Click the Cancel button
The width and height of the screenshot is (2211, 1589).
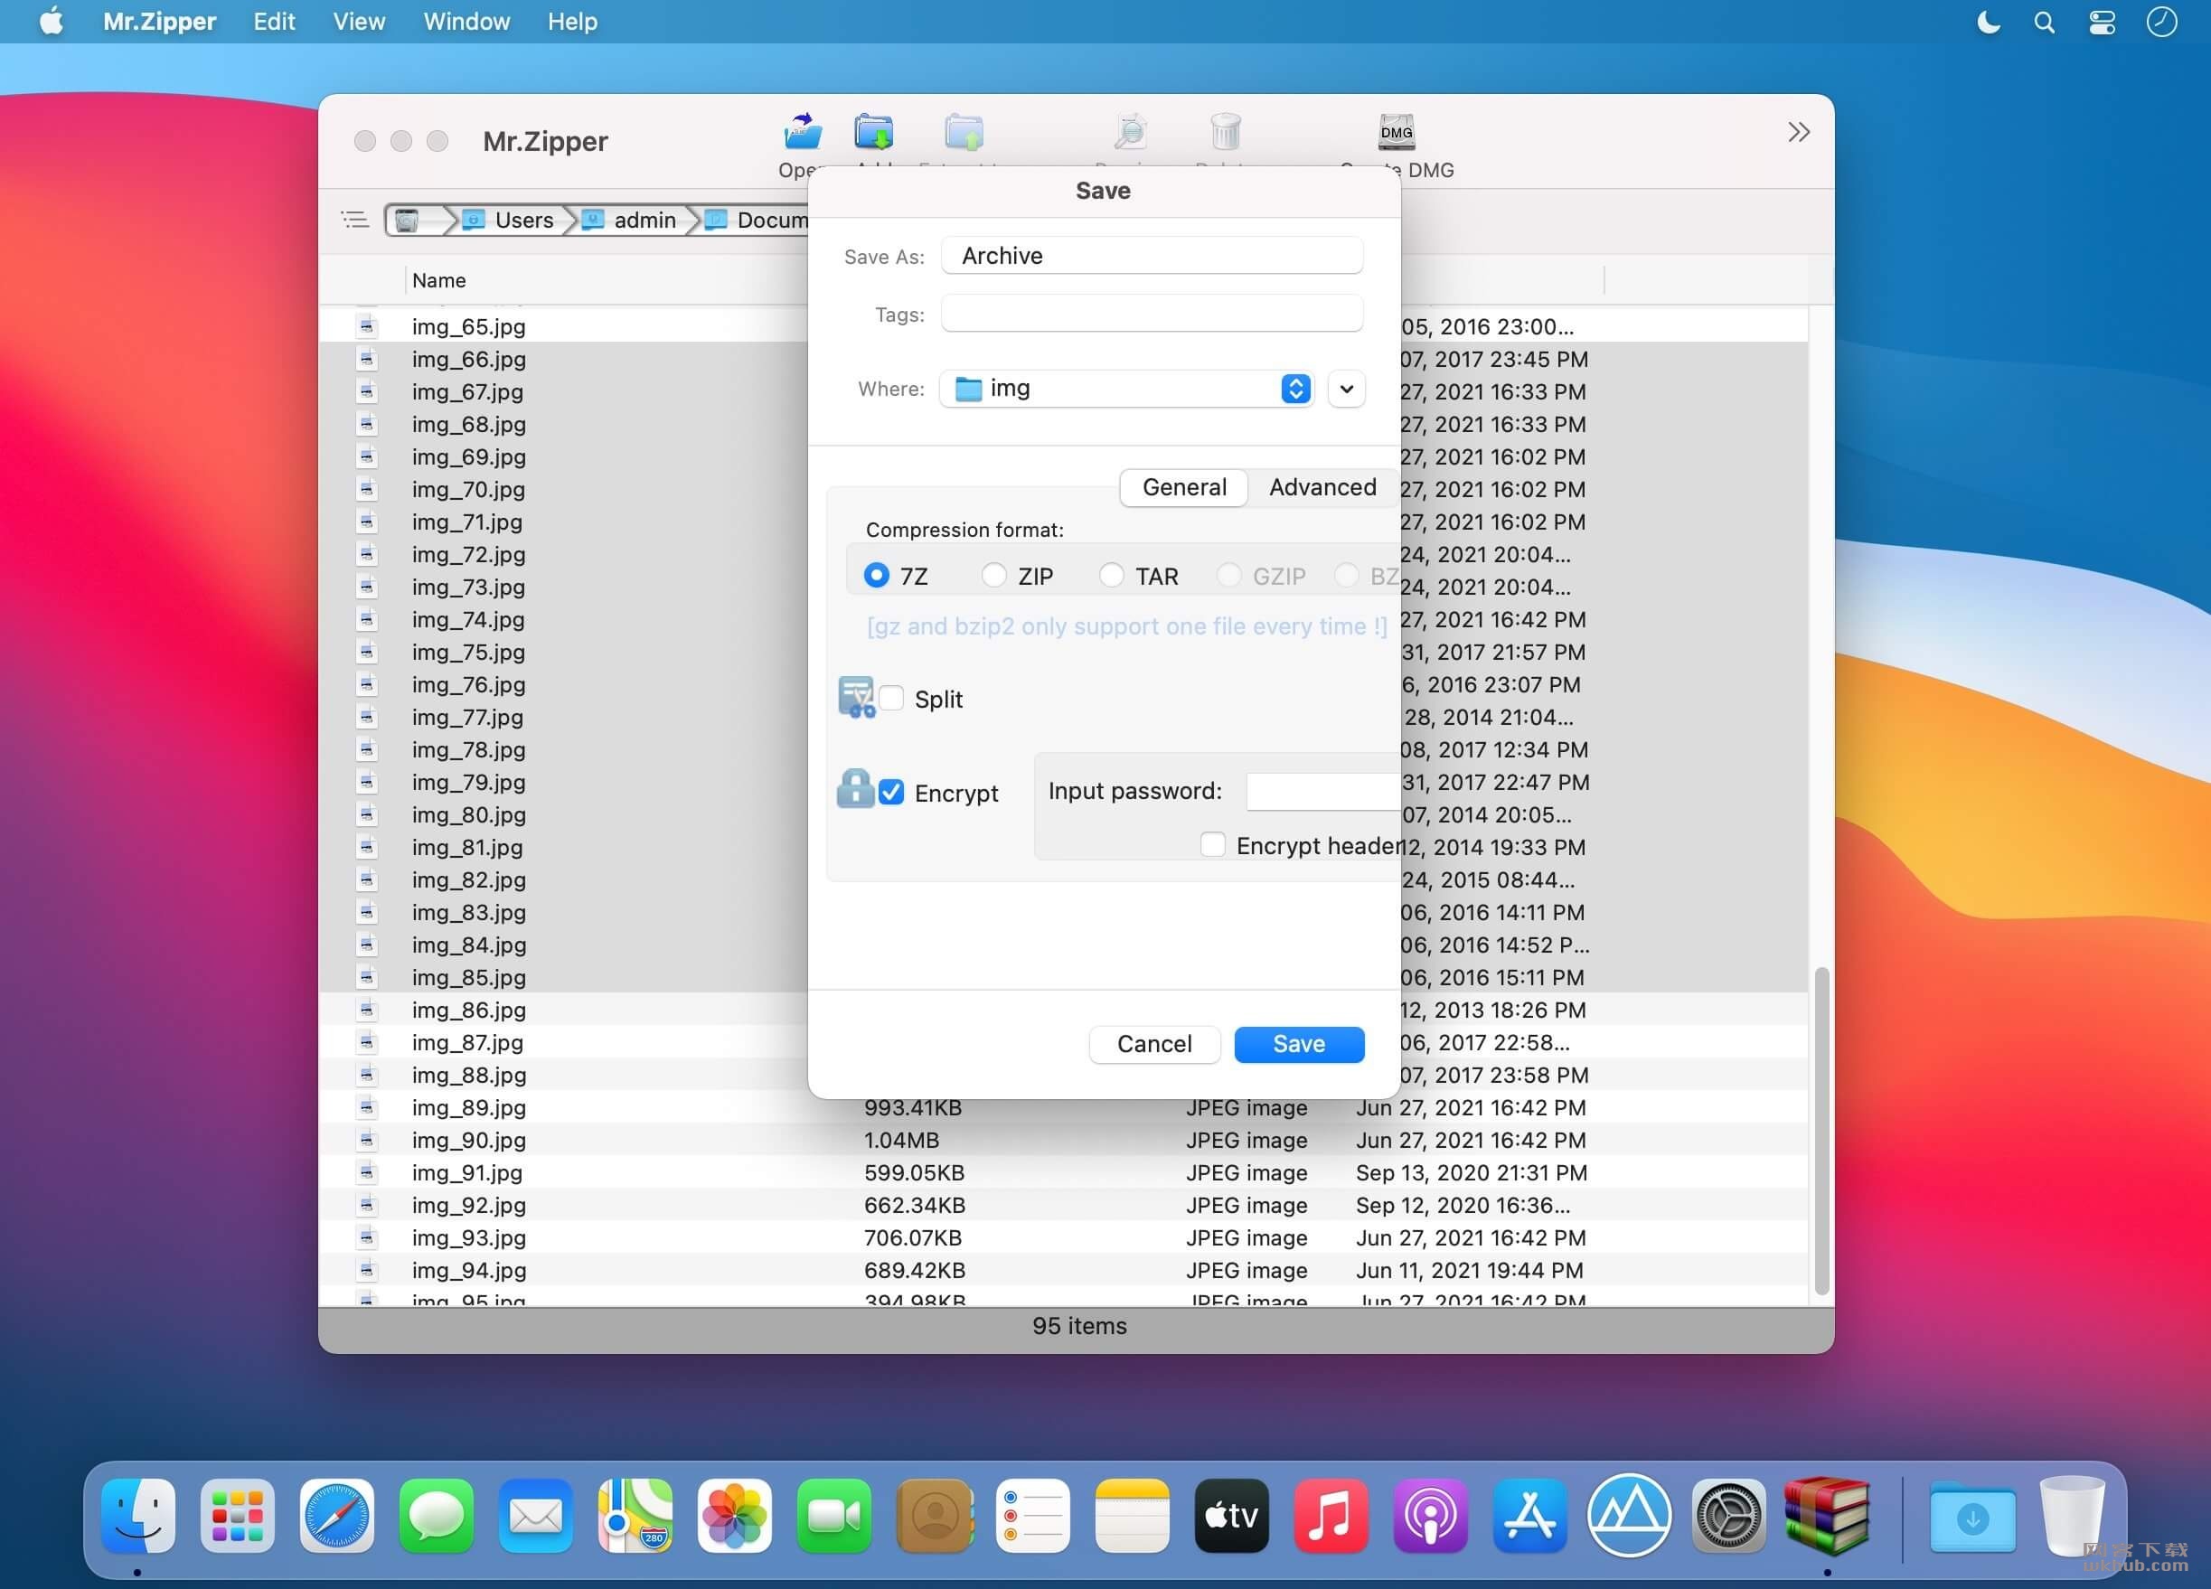tap(1153, 1044)
